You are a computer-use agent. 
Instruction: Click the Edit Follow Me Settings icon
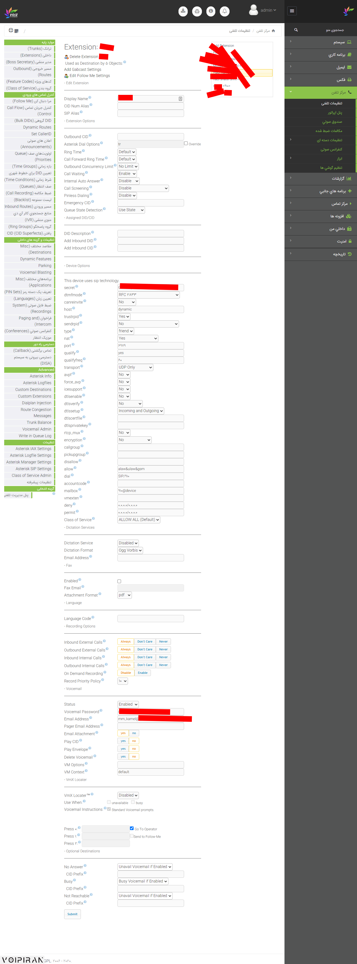(66, 76)
